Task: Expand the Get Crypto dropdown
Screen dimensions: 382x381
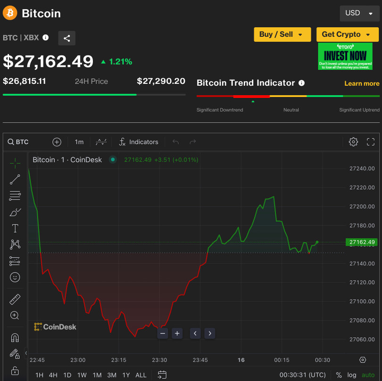Action: [x=347, y=34]
